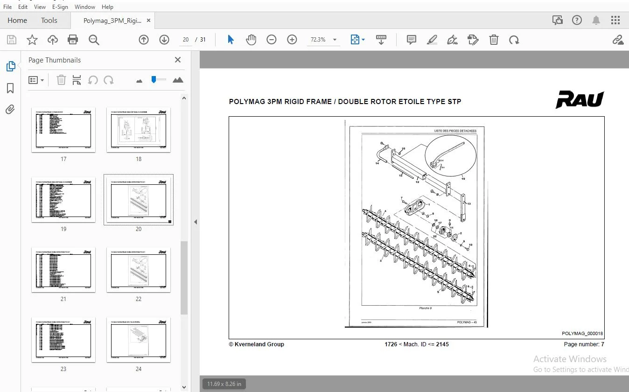Rotate the page clockwise from the toolbar
This screenshot has height=392, width=629.
[514, 40]
